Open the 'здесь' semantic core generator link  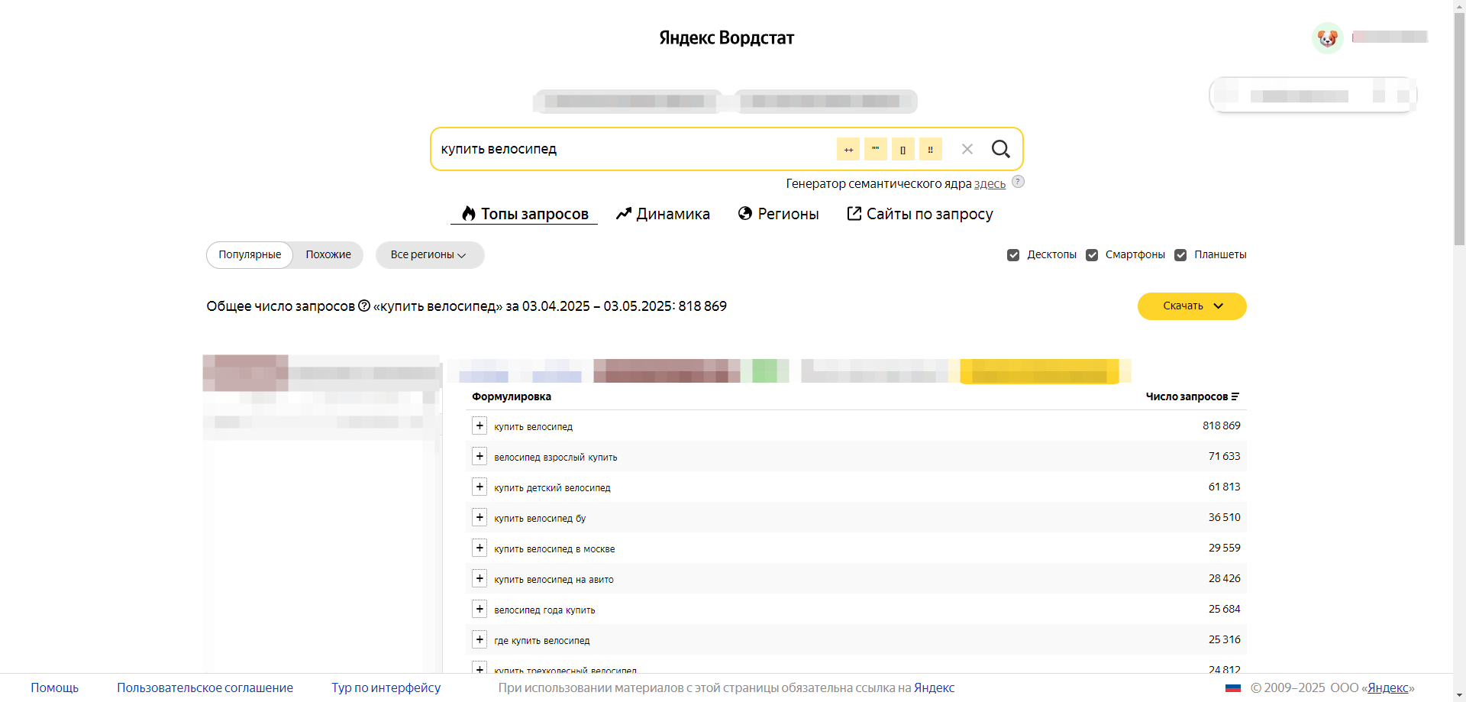point(990,184)
